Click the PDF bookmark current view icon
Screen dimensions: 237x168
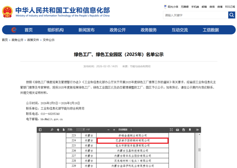[190, 130]
